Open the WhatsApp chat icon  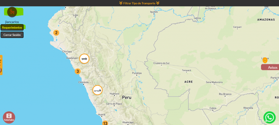pyautogui.click(x=269, y=117)
